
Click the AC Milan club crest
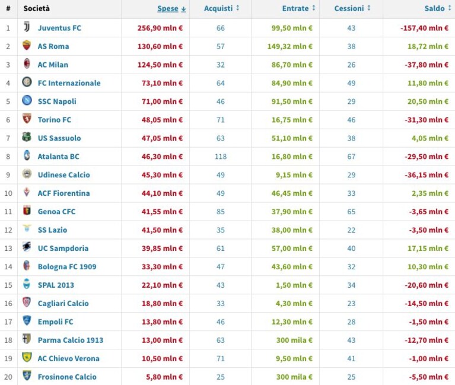coord(27,63)
